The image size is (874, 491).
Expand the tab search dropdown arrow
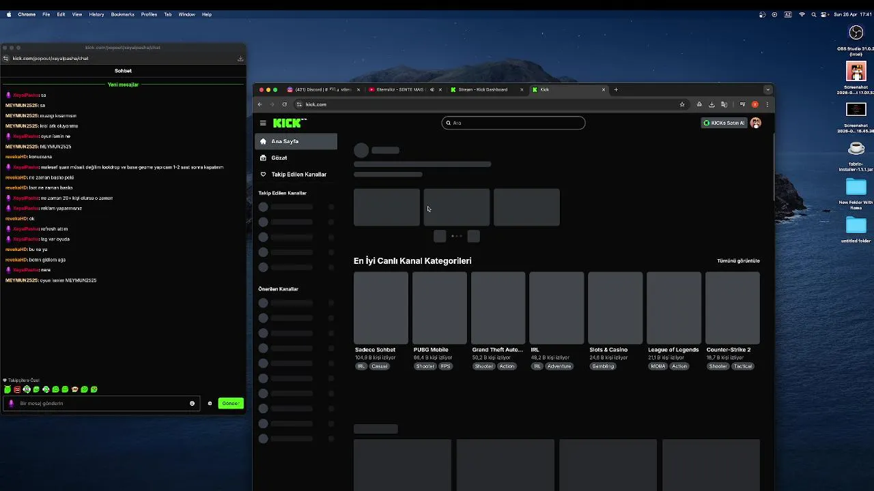[767, 89]
